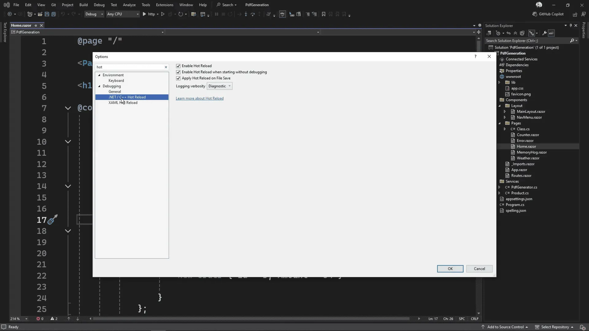
Task: Click Show All Files icon in Solution Explorer
Action: (522, 33)
